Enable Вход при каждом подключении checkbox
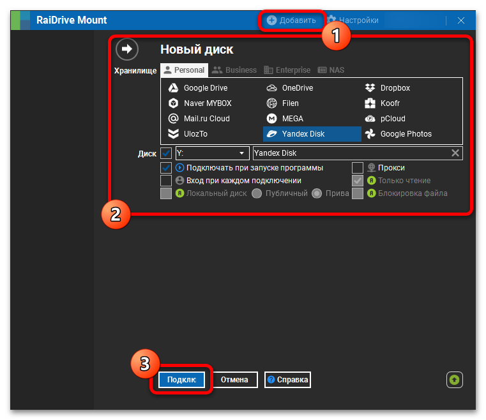 pos(166,181)
